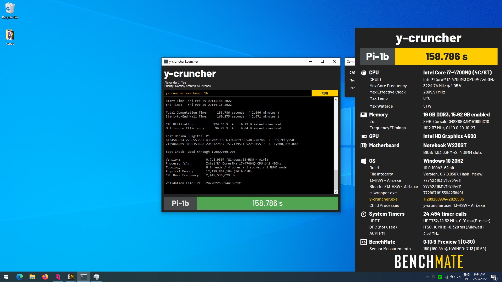
Task: Click the yellow 158.786 s score banner
Action: (446, 56)
